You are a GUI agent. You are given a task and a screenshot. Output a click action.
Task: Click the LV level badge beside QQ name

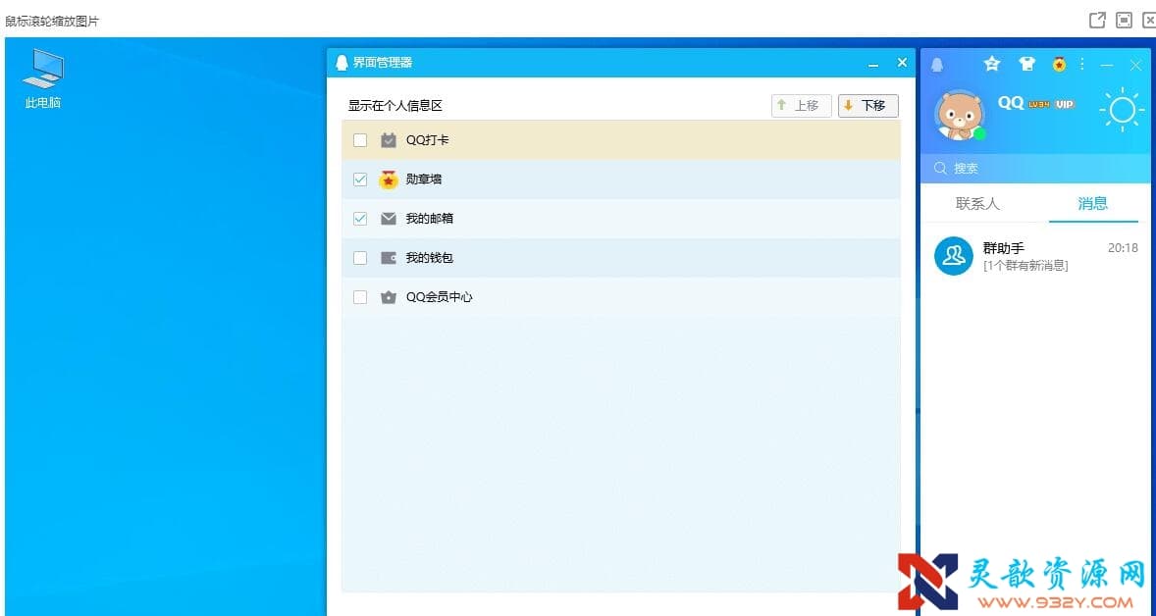point(1039,105)
